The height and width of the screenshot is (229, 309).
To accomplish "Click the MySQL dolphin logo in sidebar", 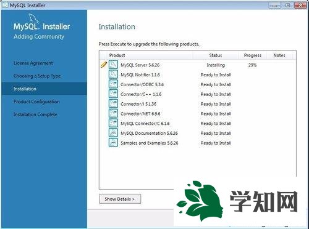I will coord(33,18).
